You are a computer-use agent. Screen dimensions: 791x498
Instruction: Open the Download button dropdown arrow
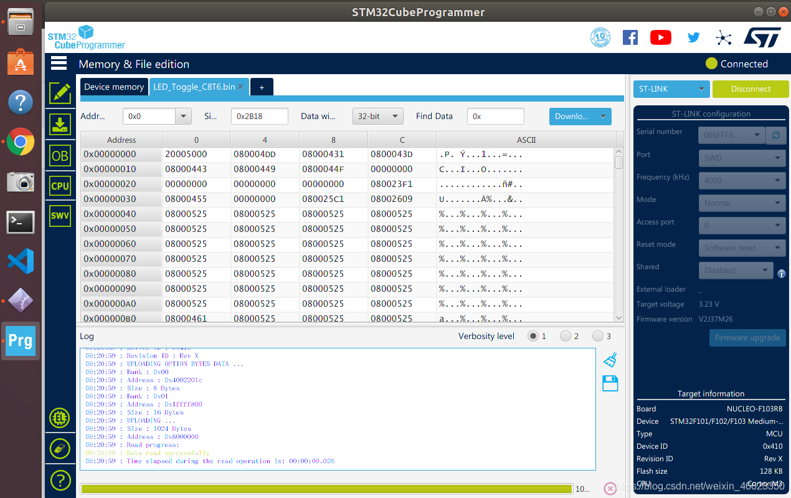point(602,116)
